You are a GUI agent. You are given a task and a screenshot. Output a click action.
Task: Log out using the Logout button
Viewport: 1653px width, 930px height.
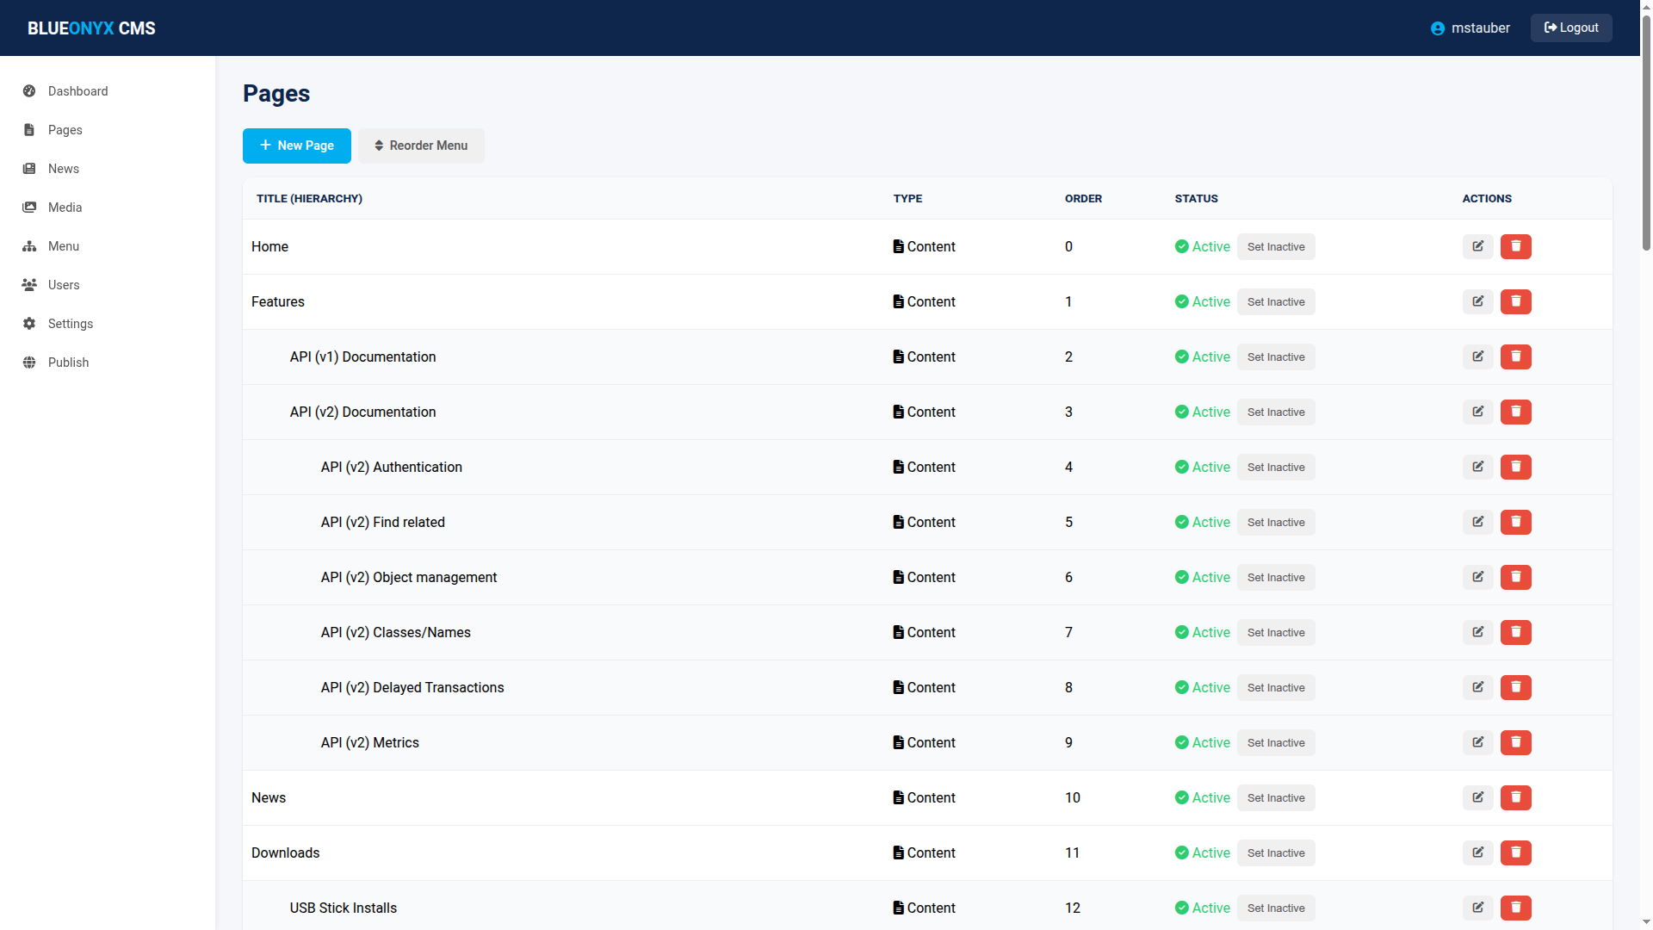1570,28
